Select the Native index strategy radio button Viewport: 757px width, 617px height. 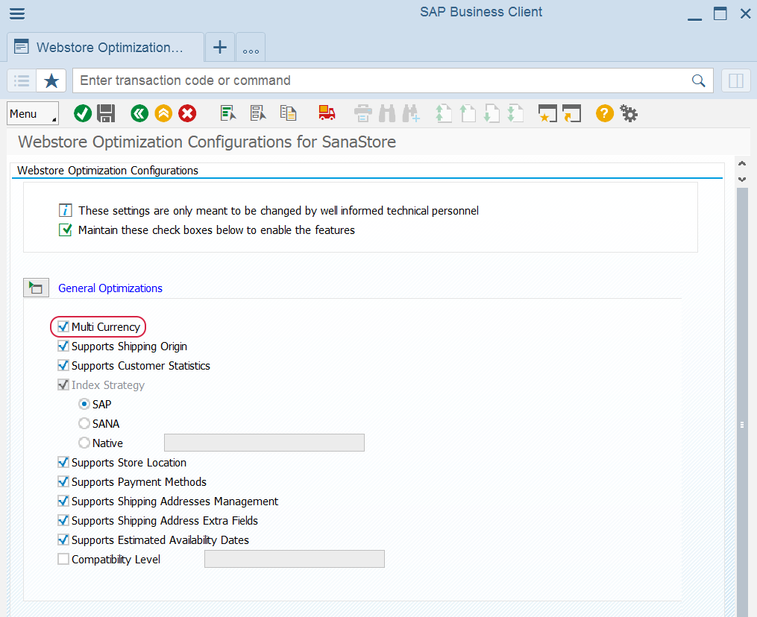tap(84, 443)
